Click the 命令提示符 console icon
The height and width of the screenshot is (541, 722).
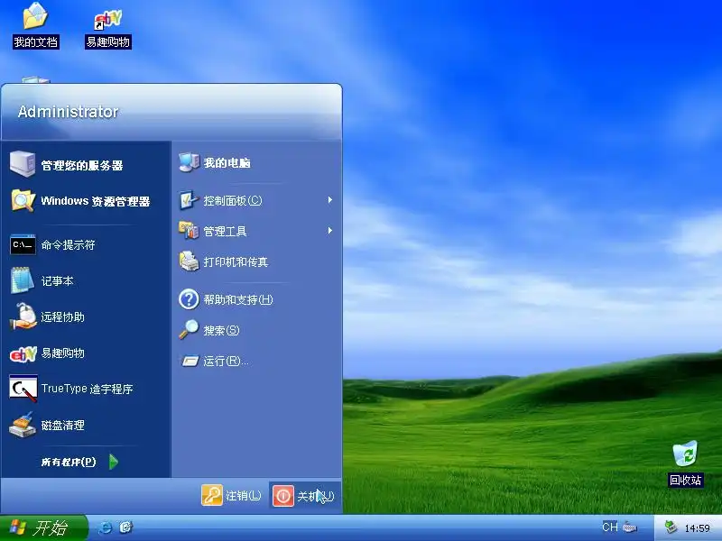pyautogui.click(x=23, y=244)
